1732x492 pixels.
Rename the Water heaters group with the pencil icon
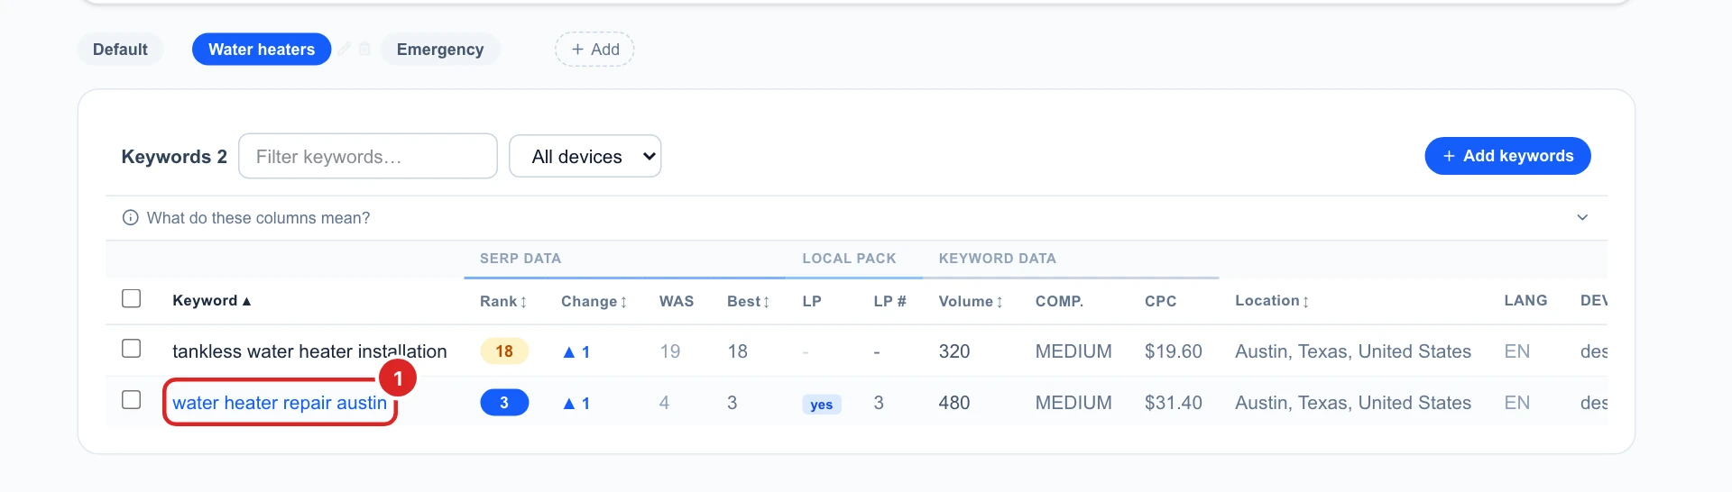pyautogui.click(x=345, y=49)
